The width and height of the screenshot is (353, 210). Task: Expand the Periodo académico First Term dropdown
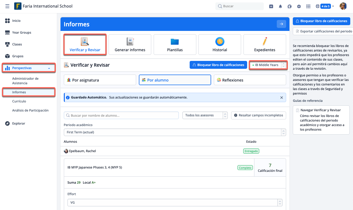pos(175,132)
